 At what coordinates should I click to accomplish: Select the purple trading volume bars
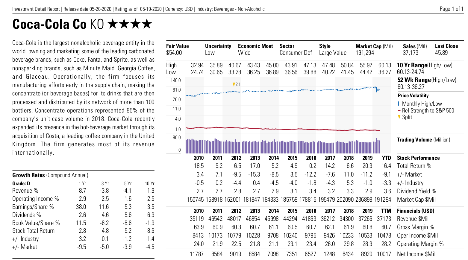coord(283,146)
